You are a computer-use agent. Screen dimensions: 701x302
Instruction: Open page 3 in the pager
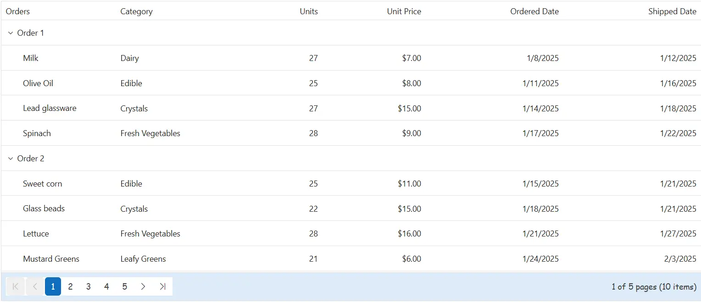89,286
